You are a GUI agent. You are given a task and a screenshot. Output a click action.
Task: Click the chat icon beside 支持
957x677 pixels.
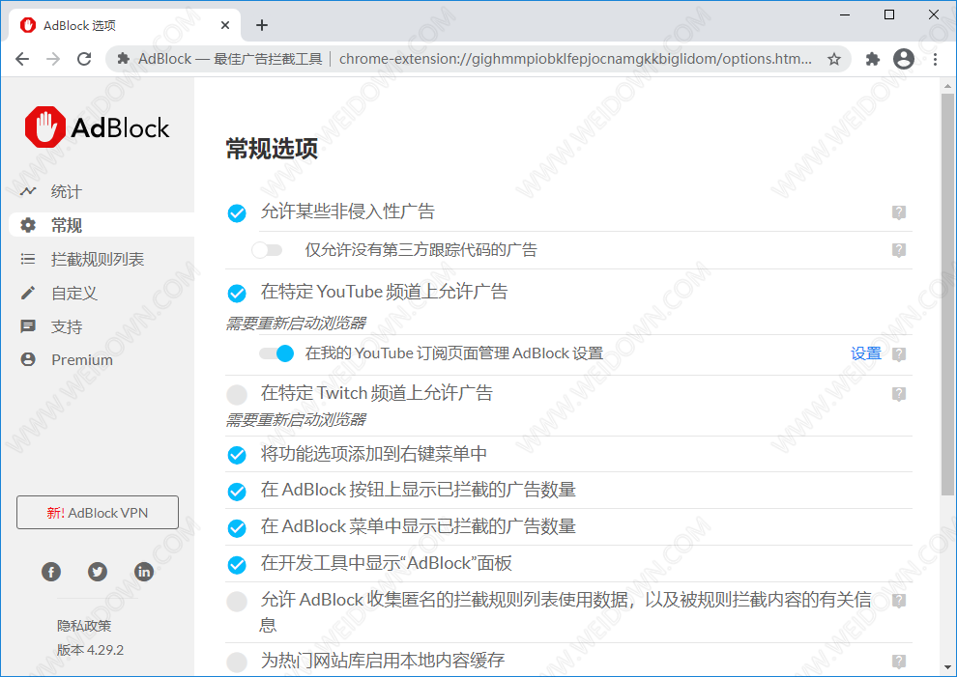tap(28, 326)
